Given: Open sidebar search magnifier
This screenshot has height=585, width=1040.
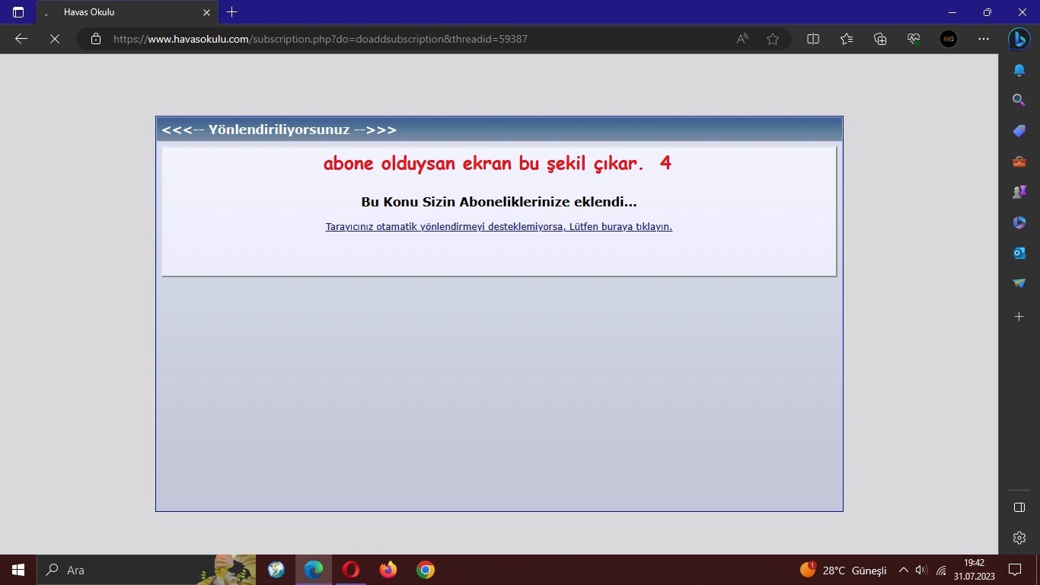Looking at the screenshot, I should point(1019,101).
